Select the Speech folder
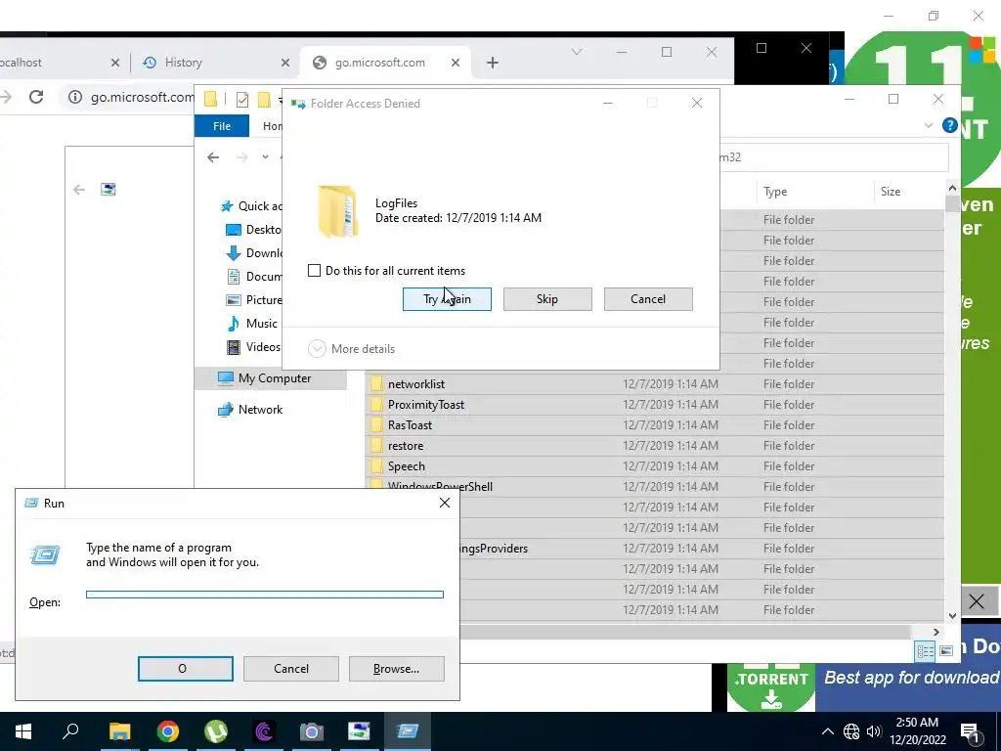Image resolution: width=1001 pixels, height=751 pixels. (x=406, y=466)
